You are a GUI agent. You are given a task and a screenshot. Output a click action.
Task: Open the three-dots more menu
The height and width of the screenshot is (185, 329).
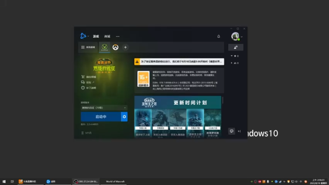118,36
